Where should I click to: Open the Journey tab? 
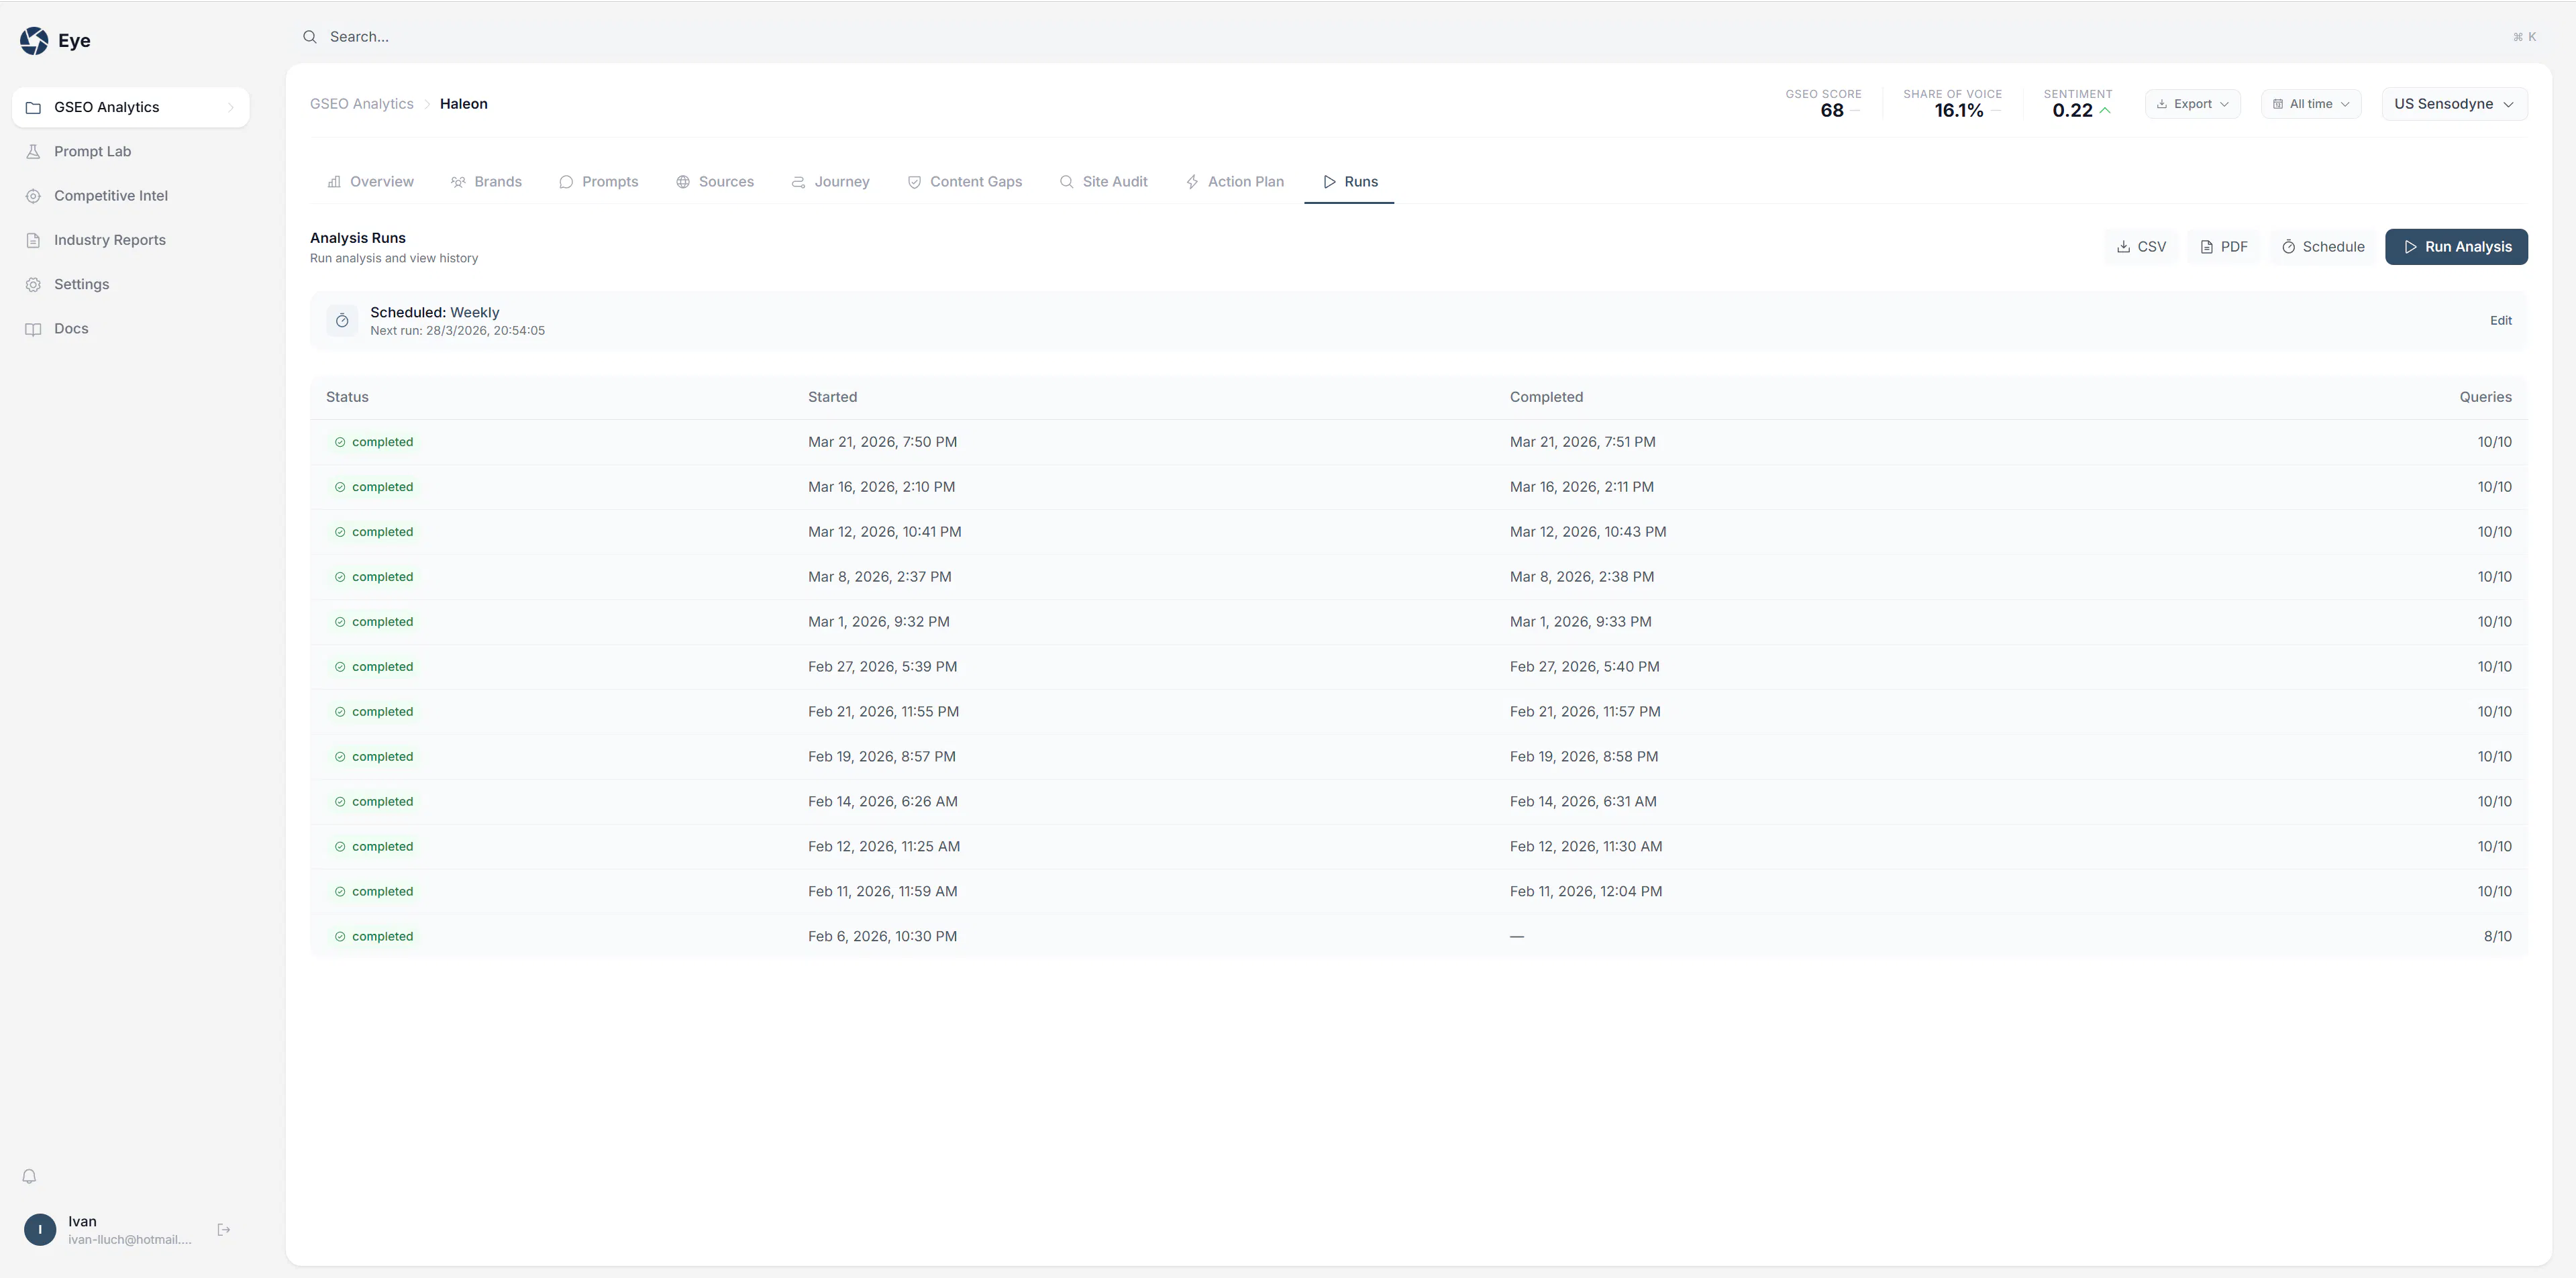tap(830, 182)
